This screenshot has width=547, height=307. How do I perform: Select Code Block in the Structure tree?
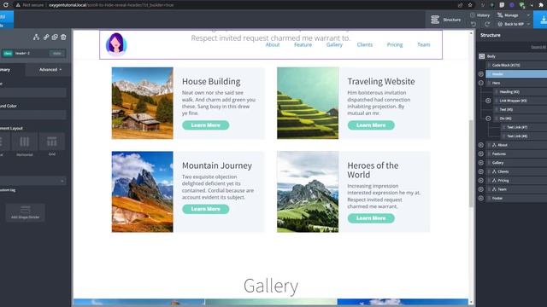pyautogui.click(x=517, y=65)
